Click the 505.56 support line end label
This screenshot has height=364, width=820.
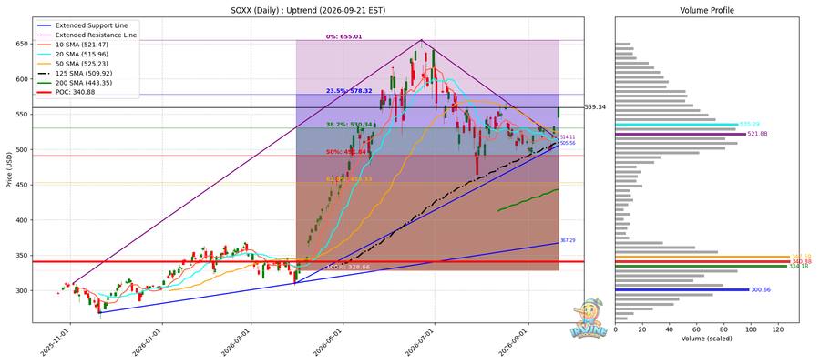(567, 143)
